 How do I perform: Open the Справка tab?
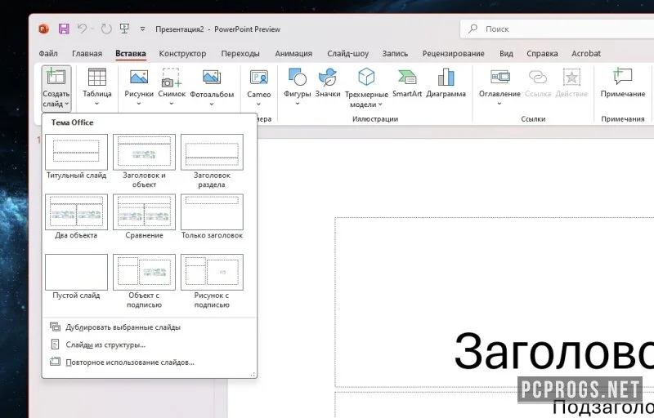click(542, 53)
